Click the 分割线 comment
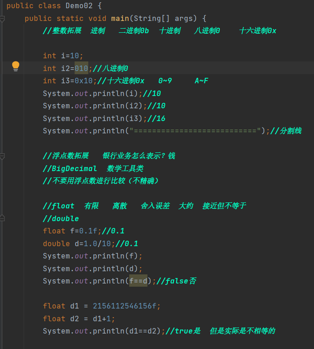The height and width of the screenshot is (349, 314). [x=290, y=131]
